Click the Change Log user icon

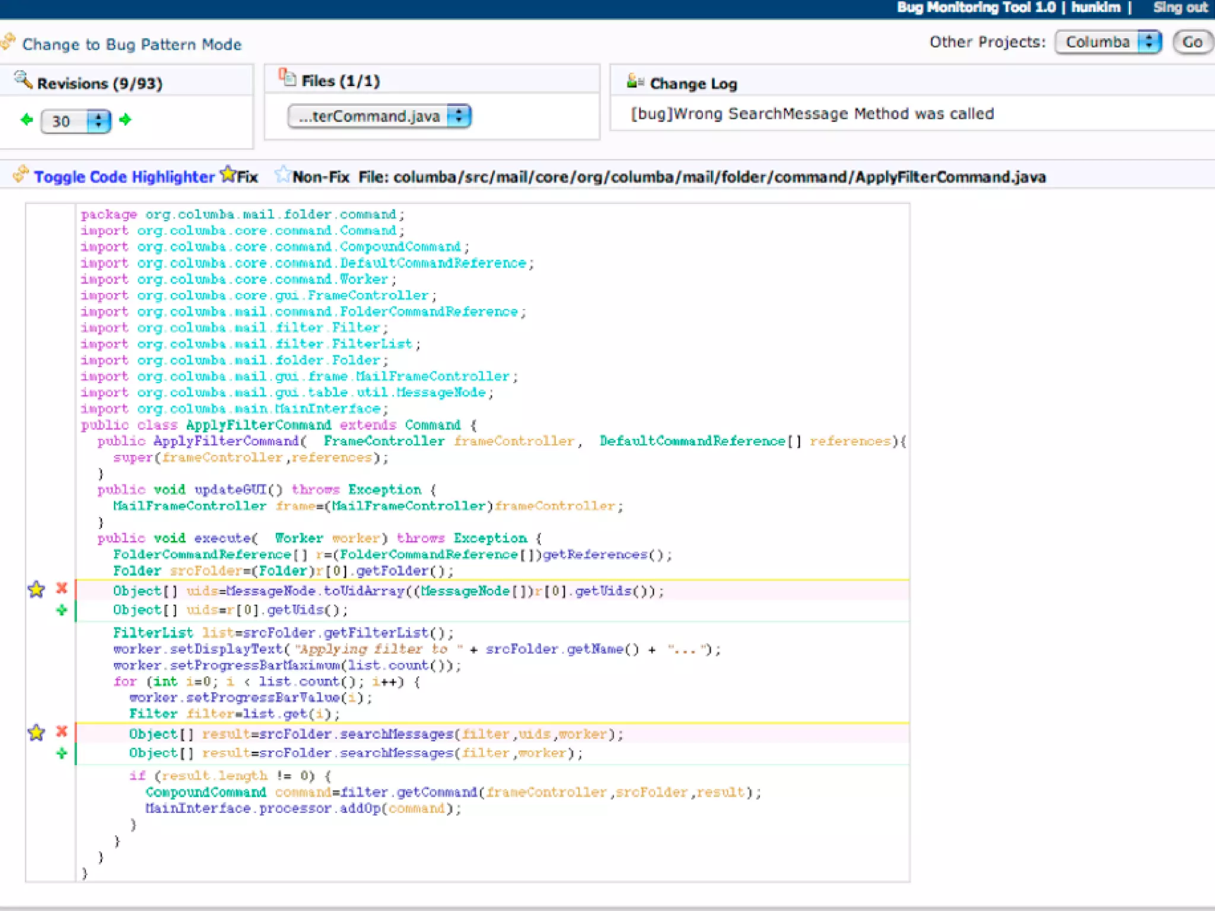point(635,81)
